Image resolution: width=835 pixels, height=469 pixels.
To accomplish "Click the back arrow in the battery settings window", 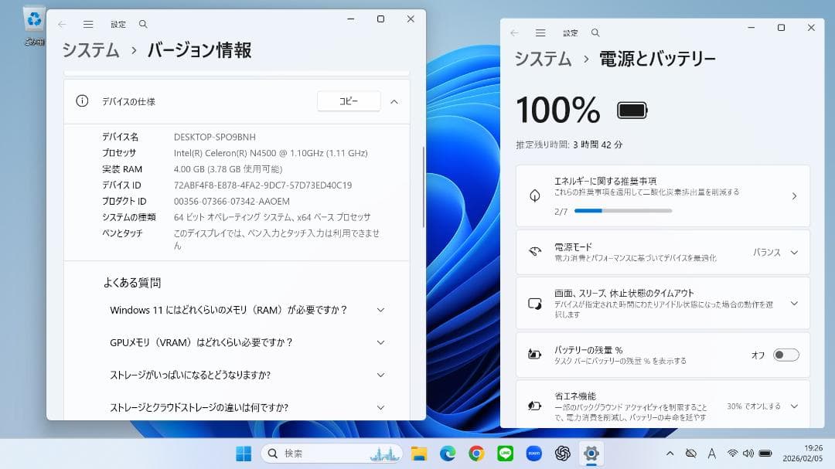I will coord(515,32).
